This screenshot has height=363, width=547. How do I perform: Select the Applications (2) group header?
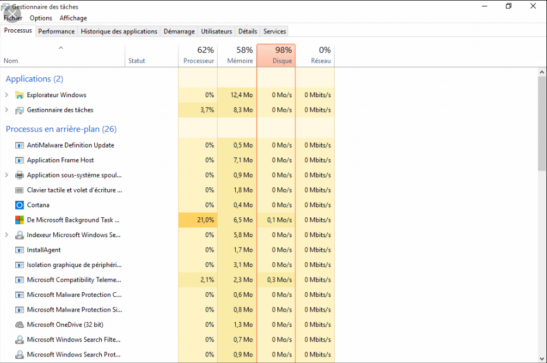click(x=35, y=79)
